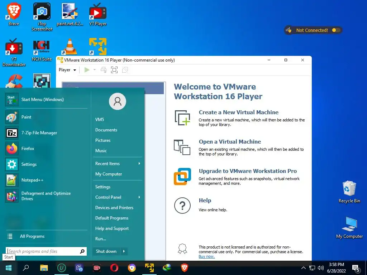Open Settings app in Start menu left column

[46, 164]
